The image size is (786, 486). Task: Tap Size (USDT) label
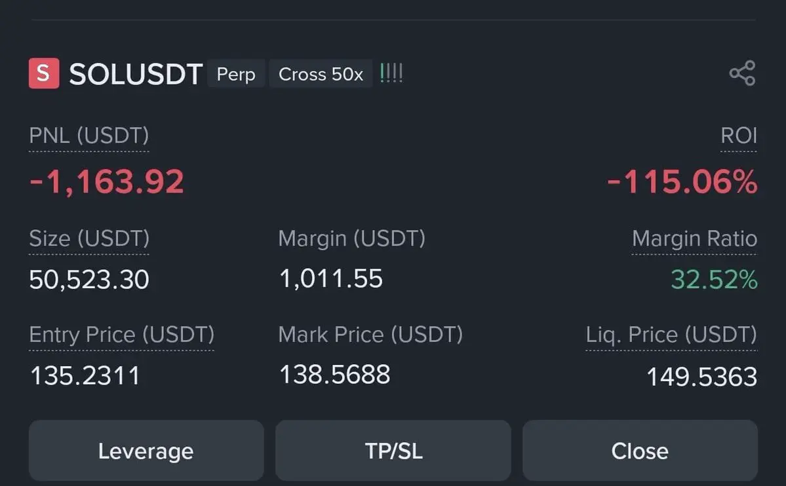click(89, 238)
